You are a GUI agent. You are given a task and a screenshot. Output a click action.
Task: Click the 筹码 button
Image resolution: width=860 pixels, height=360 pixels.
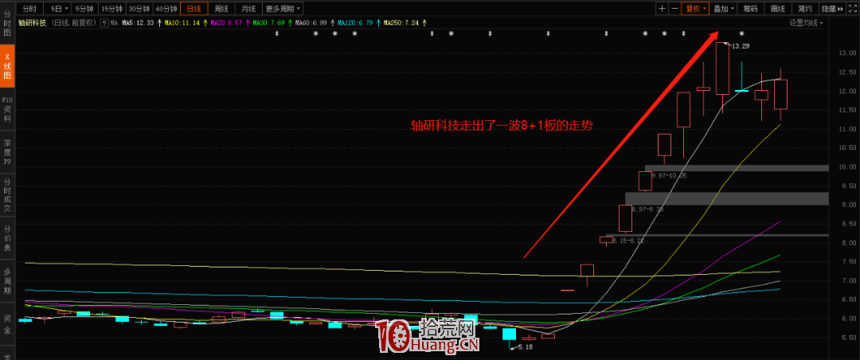pos(751,8)
